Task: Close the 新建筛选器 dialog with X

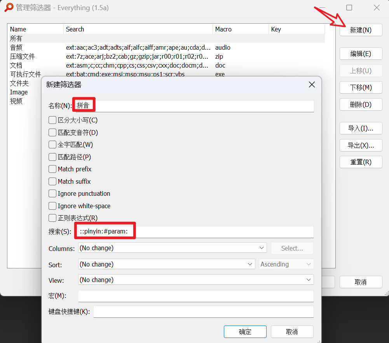Action: point(312,85)
